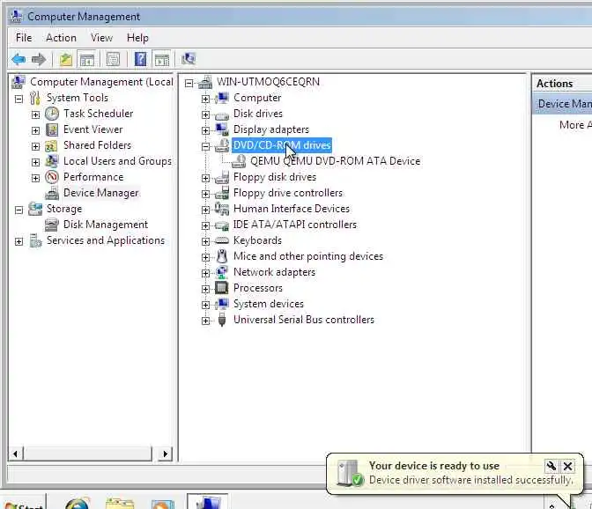
Task: Click the wrench icon in notification balloon
Action: pos(551,466)
